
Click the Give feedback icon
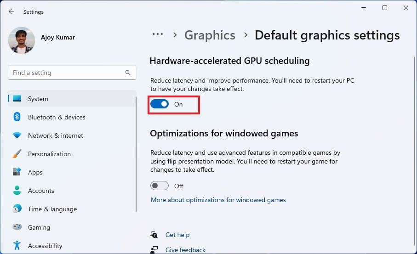pos(154,250)
